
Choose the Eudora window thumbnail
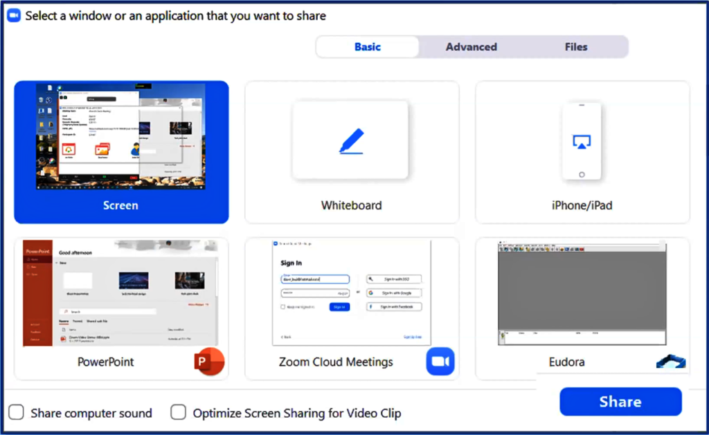[582, 293]
